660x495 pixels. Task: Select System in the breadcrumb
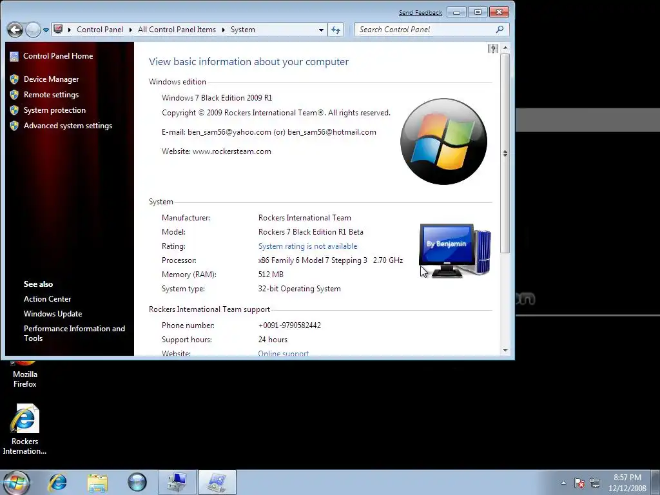click(x=242, y=30)
